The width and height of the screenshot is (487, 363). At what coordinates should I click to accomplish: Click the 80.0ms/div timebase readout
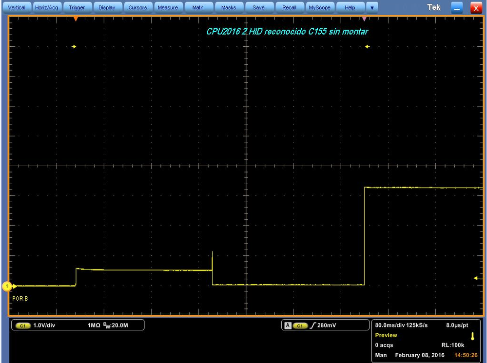point(390,325)
